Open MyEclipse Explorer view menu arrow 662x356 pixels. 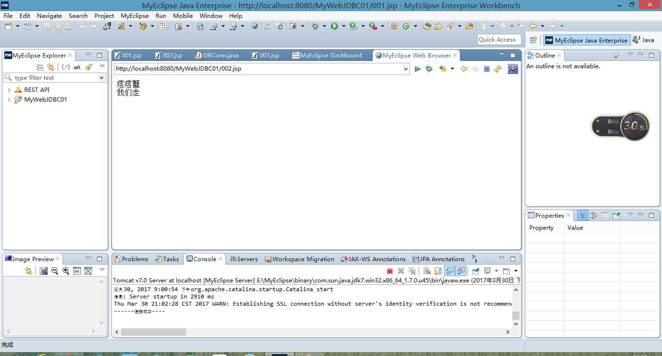click(102, 66)
